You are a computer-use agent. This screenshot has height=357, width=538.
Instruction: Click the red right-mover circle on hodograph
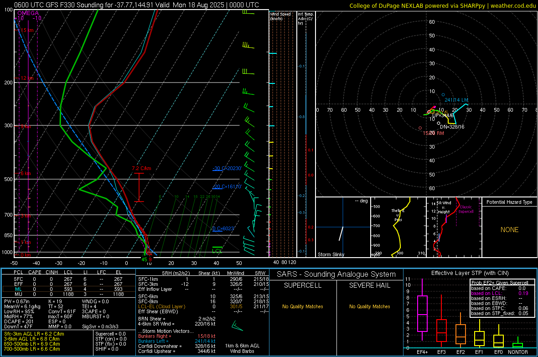coord(420,128)
